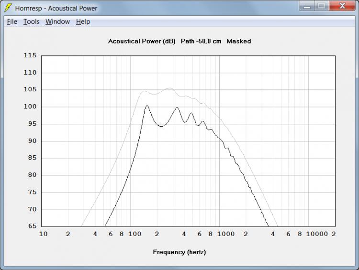Screen dimensions: 359x270
Task: Close the Acoustical Power window
Action: (342, 6)
